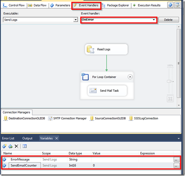Collapse the For Loop Container
Image resolution: width=185 pixels, height=176 pixels.
130,77
